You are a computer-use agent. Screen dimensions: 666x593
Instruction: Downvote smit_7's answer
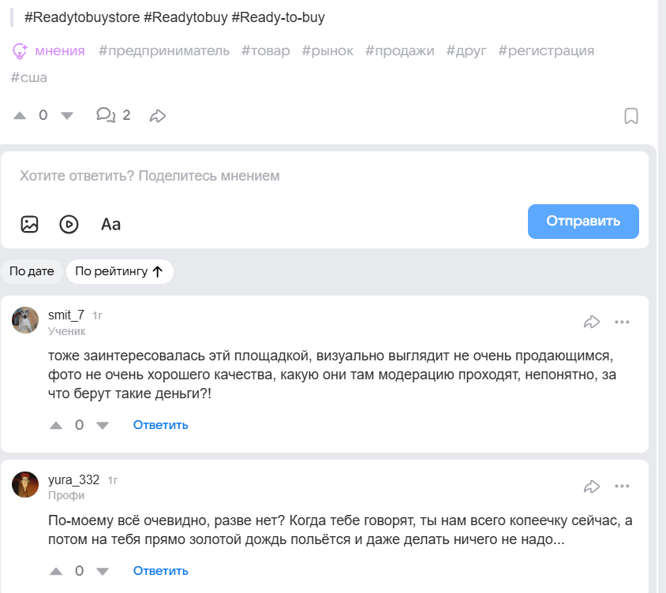tap(102, 425)
